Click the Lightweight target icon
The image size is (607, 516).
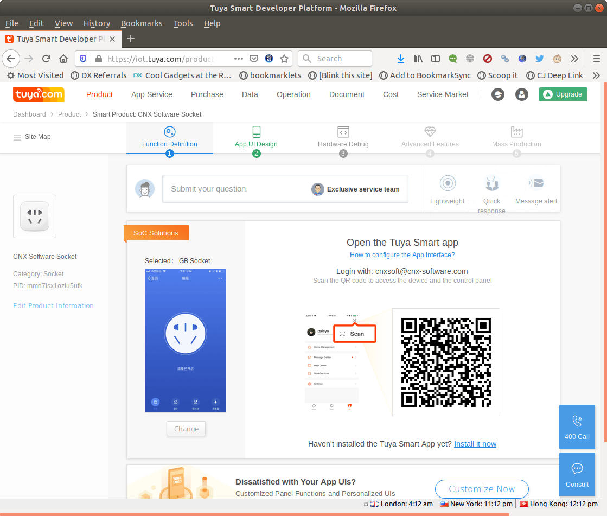point(448,183)
